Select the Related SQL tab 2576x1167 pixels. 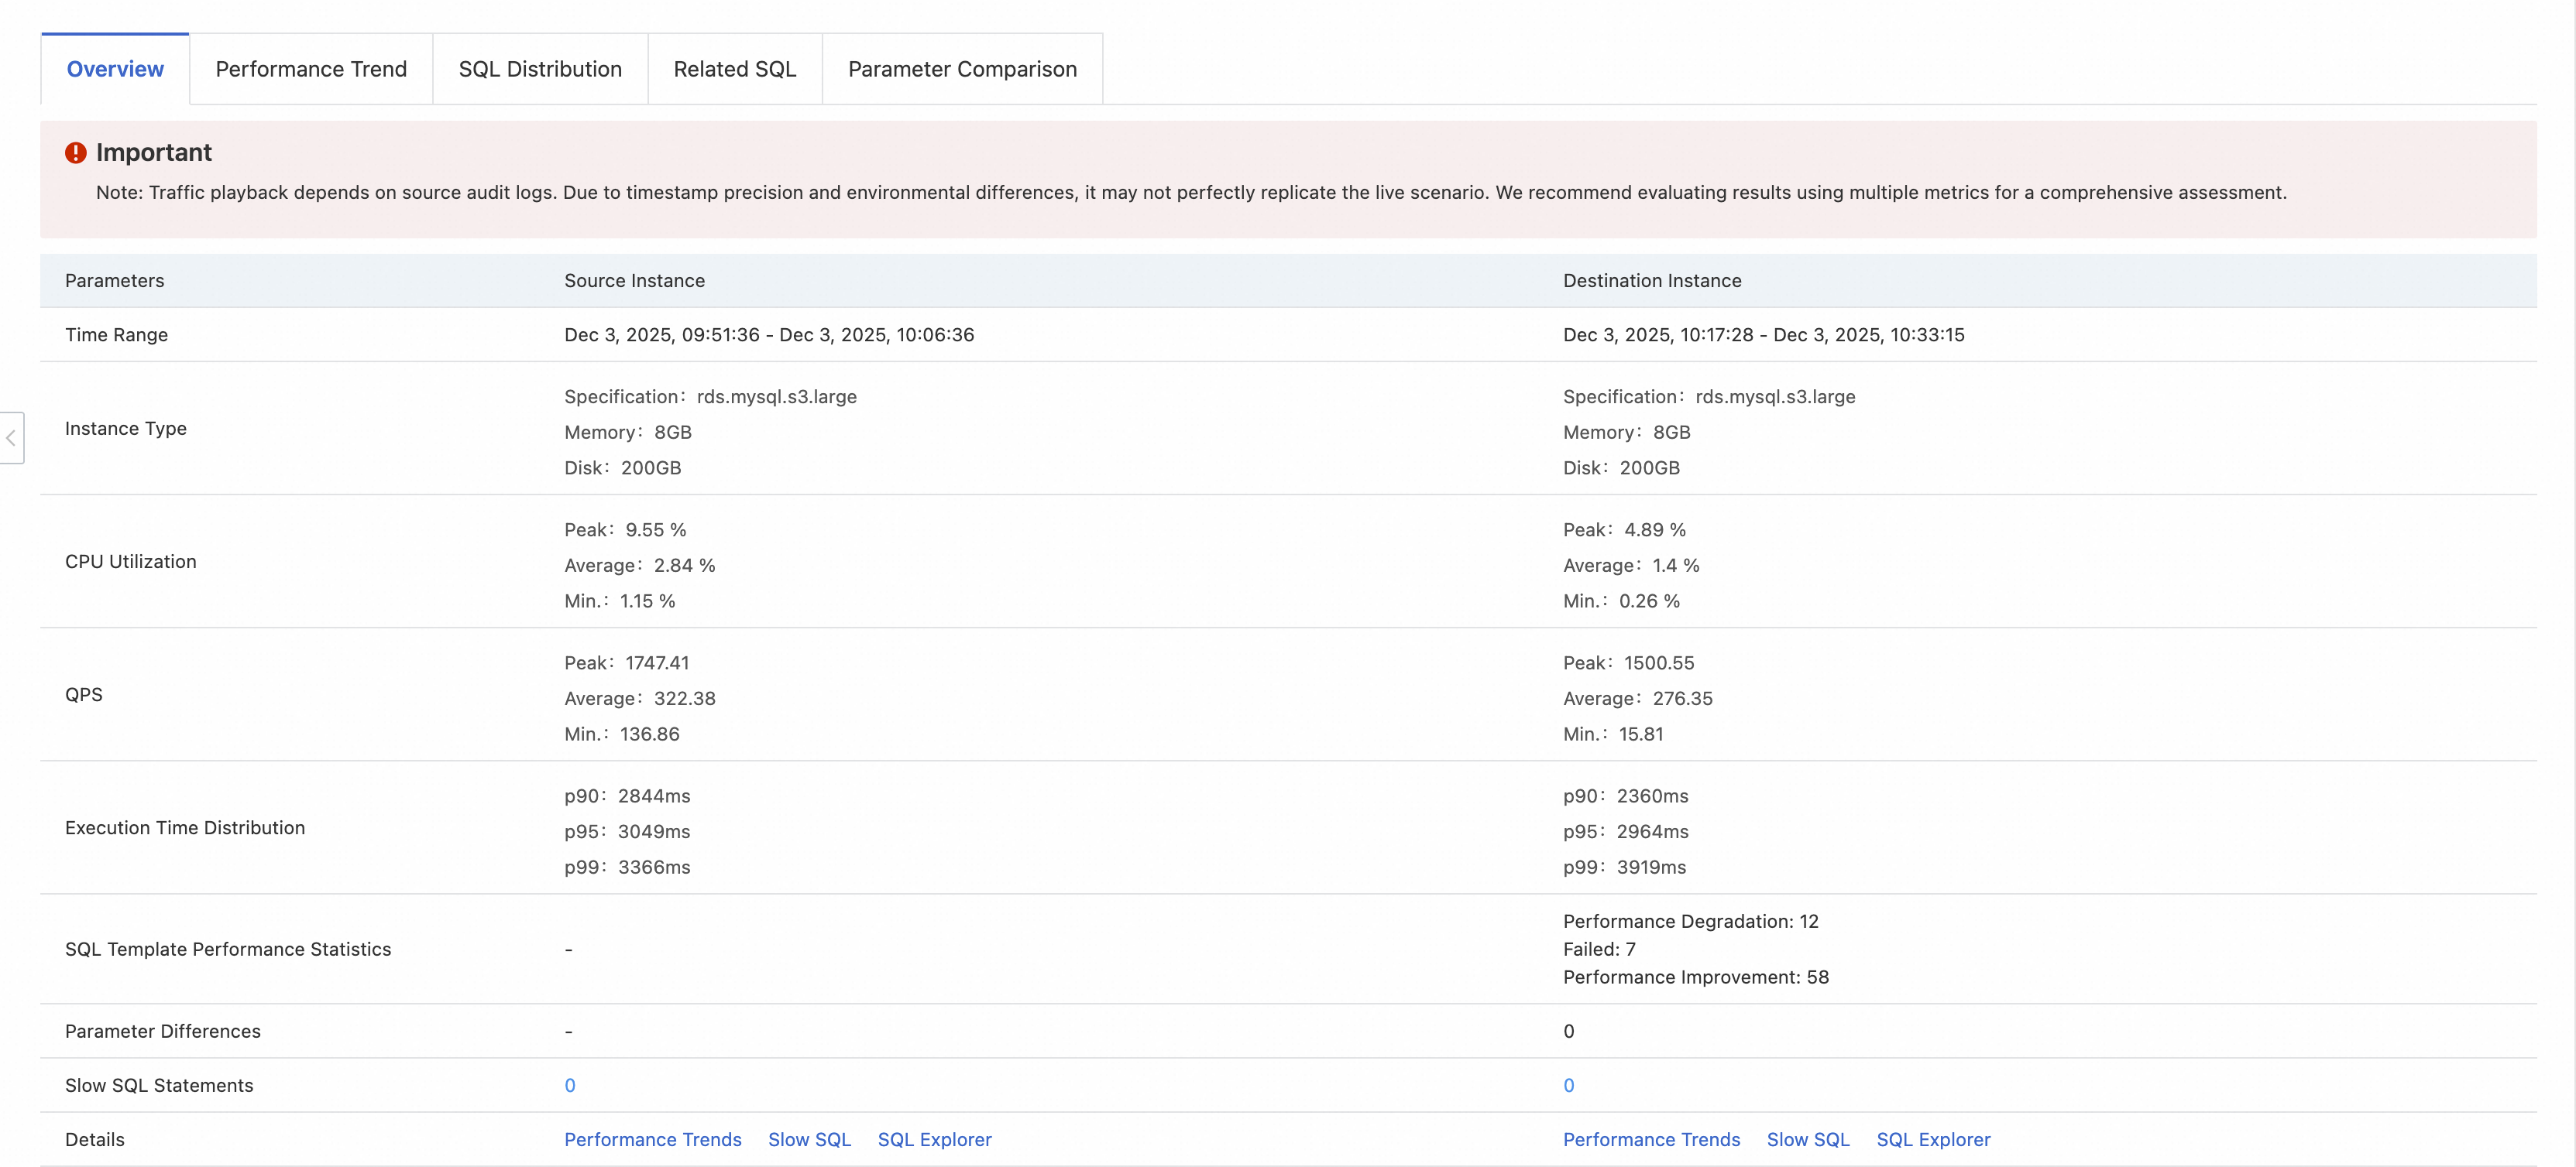734,69
